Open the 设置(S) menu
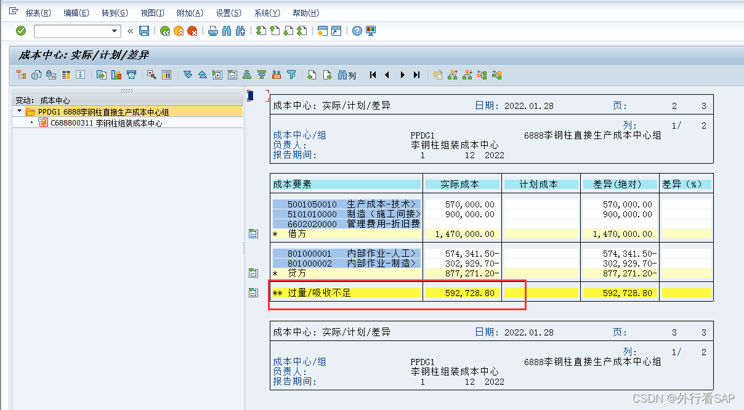This screenshot has height=410, width=744. click(227, 12)
